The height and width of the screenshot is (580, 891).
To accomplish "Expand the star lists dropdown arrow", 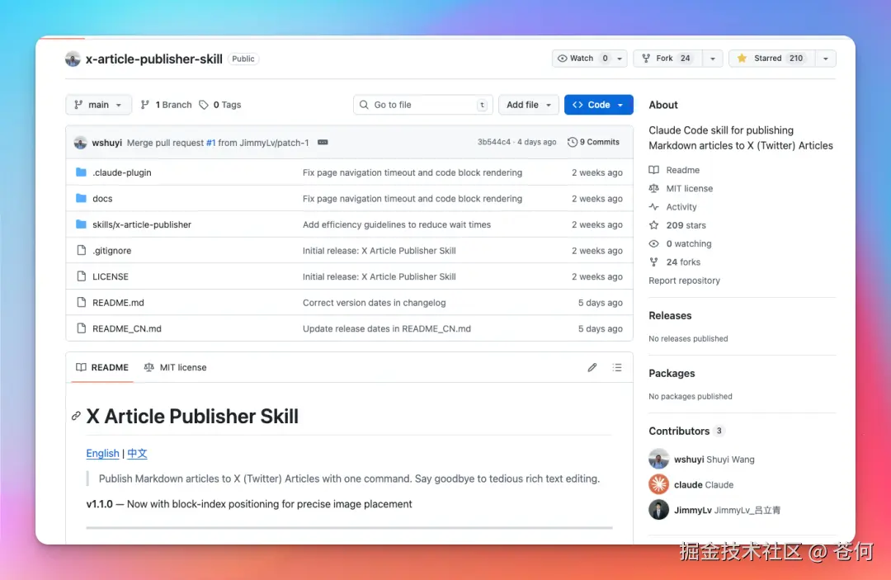I will pos(826,59).
